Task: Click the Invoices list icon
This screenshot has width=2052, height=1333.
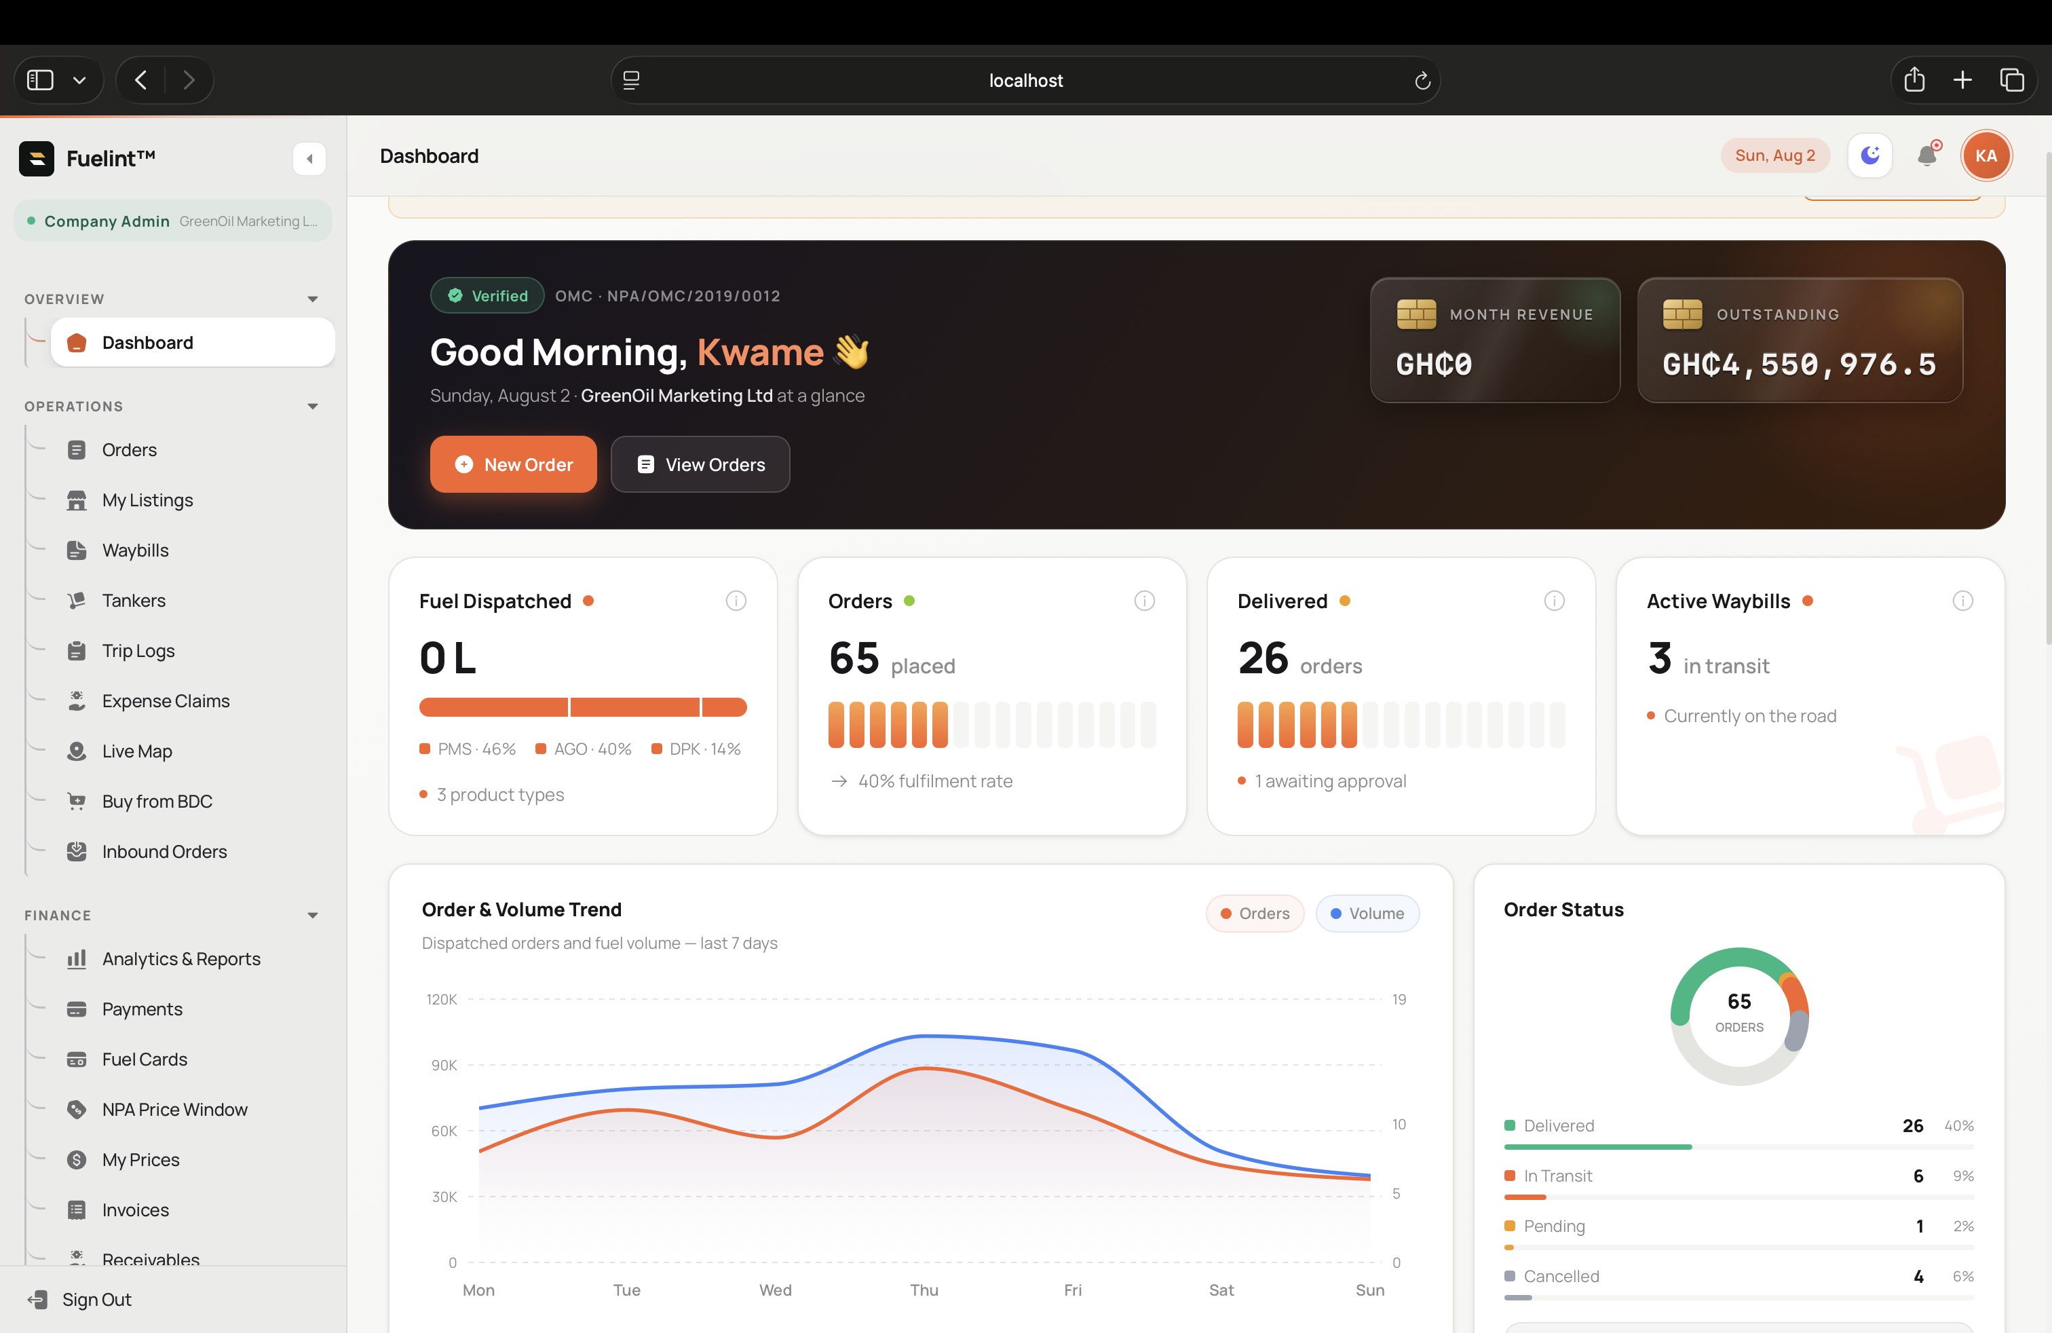Action: [x=77, y=1209]
